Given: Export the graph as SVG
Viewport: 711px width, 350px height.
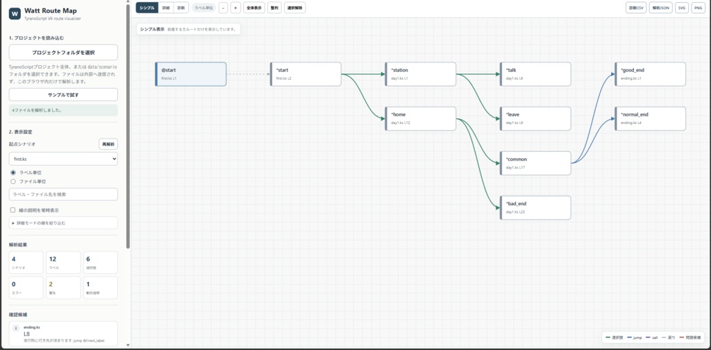Looking at the screenshot, I should (x=682, y=8).
